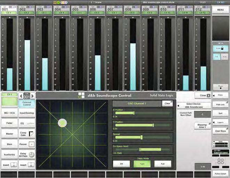Expand the Copy menu button
The height and width of the screenshot is (178, 230).
coord(220,95)
